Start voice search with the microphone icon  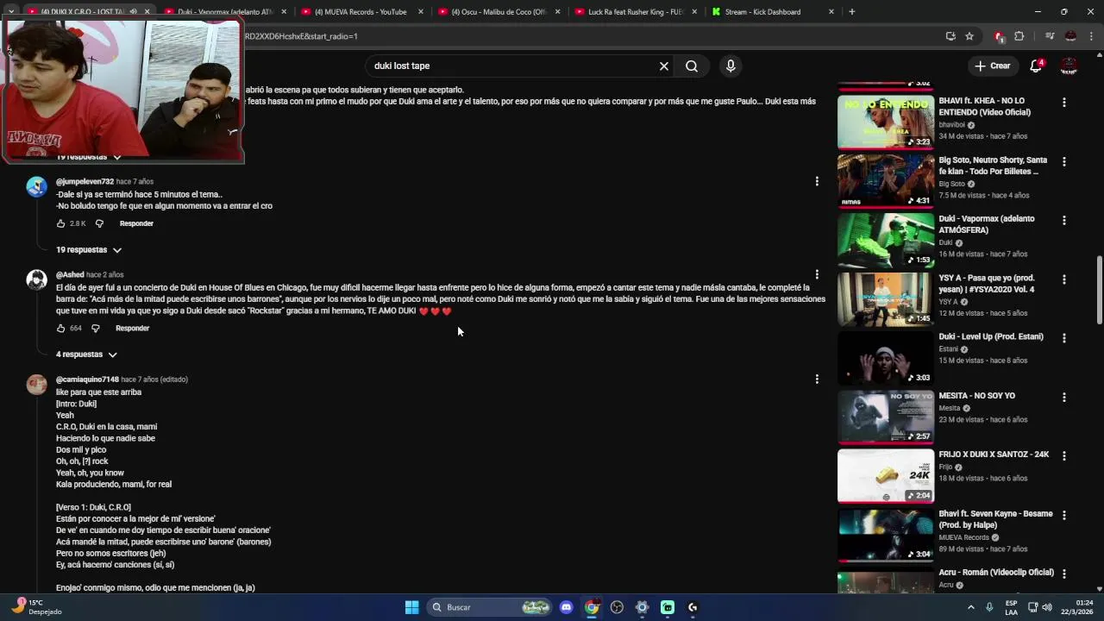731,66
